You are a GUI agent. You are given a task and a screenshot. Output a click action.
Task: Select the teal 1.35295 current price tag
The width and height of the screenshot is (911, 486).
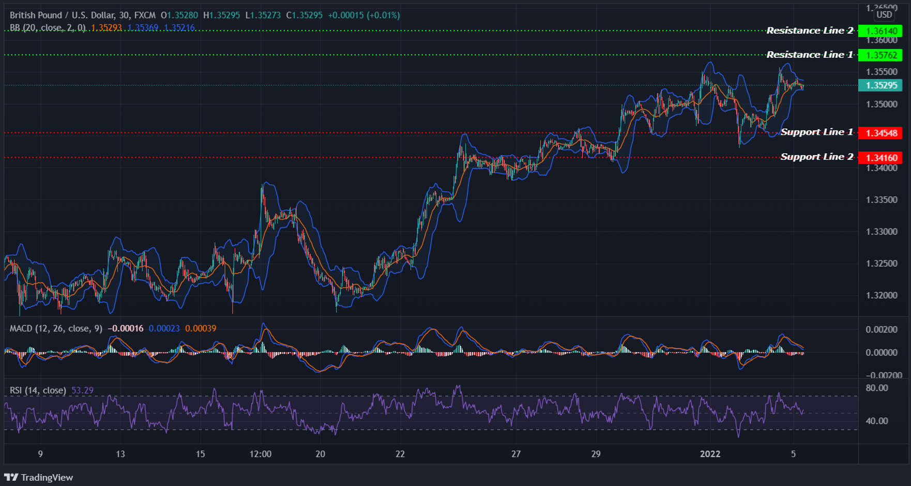(x=882, y=86)
